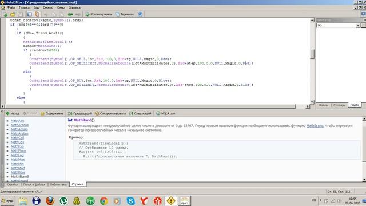Click the blue round help icon in toolbar

tap(140, 14)
